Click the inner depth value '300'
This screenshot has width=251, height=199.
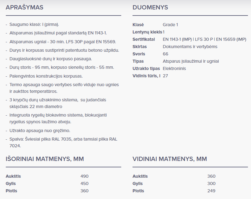(x=211, y=184)
